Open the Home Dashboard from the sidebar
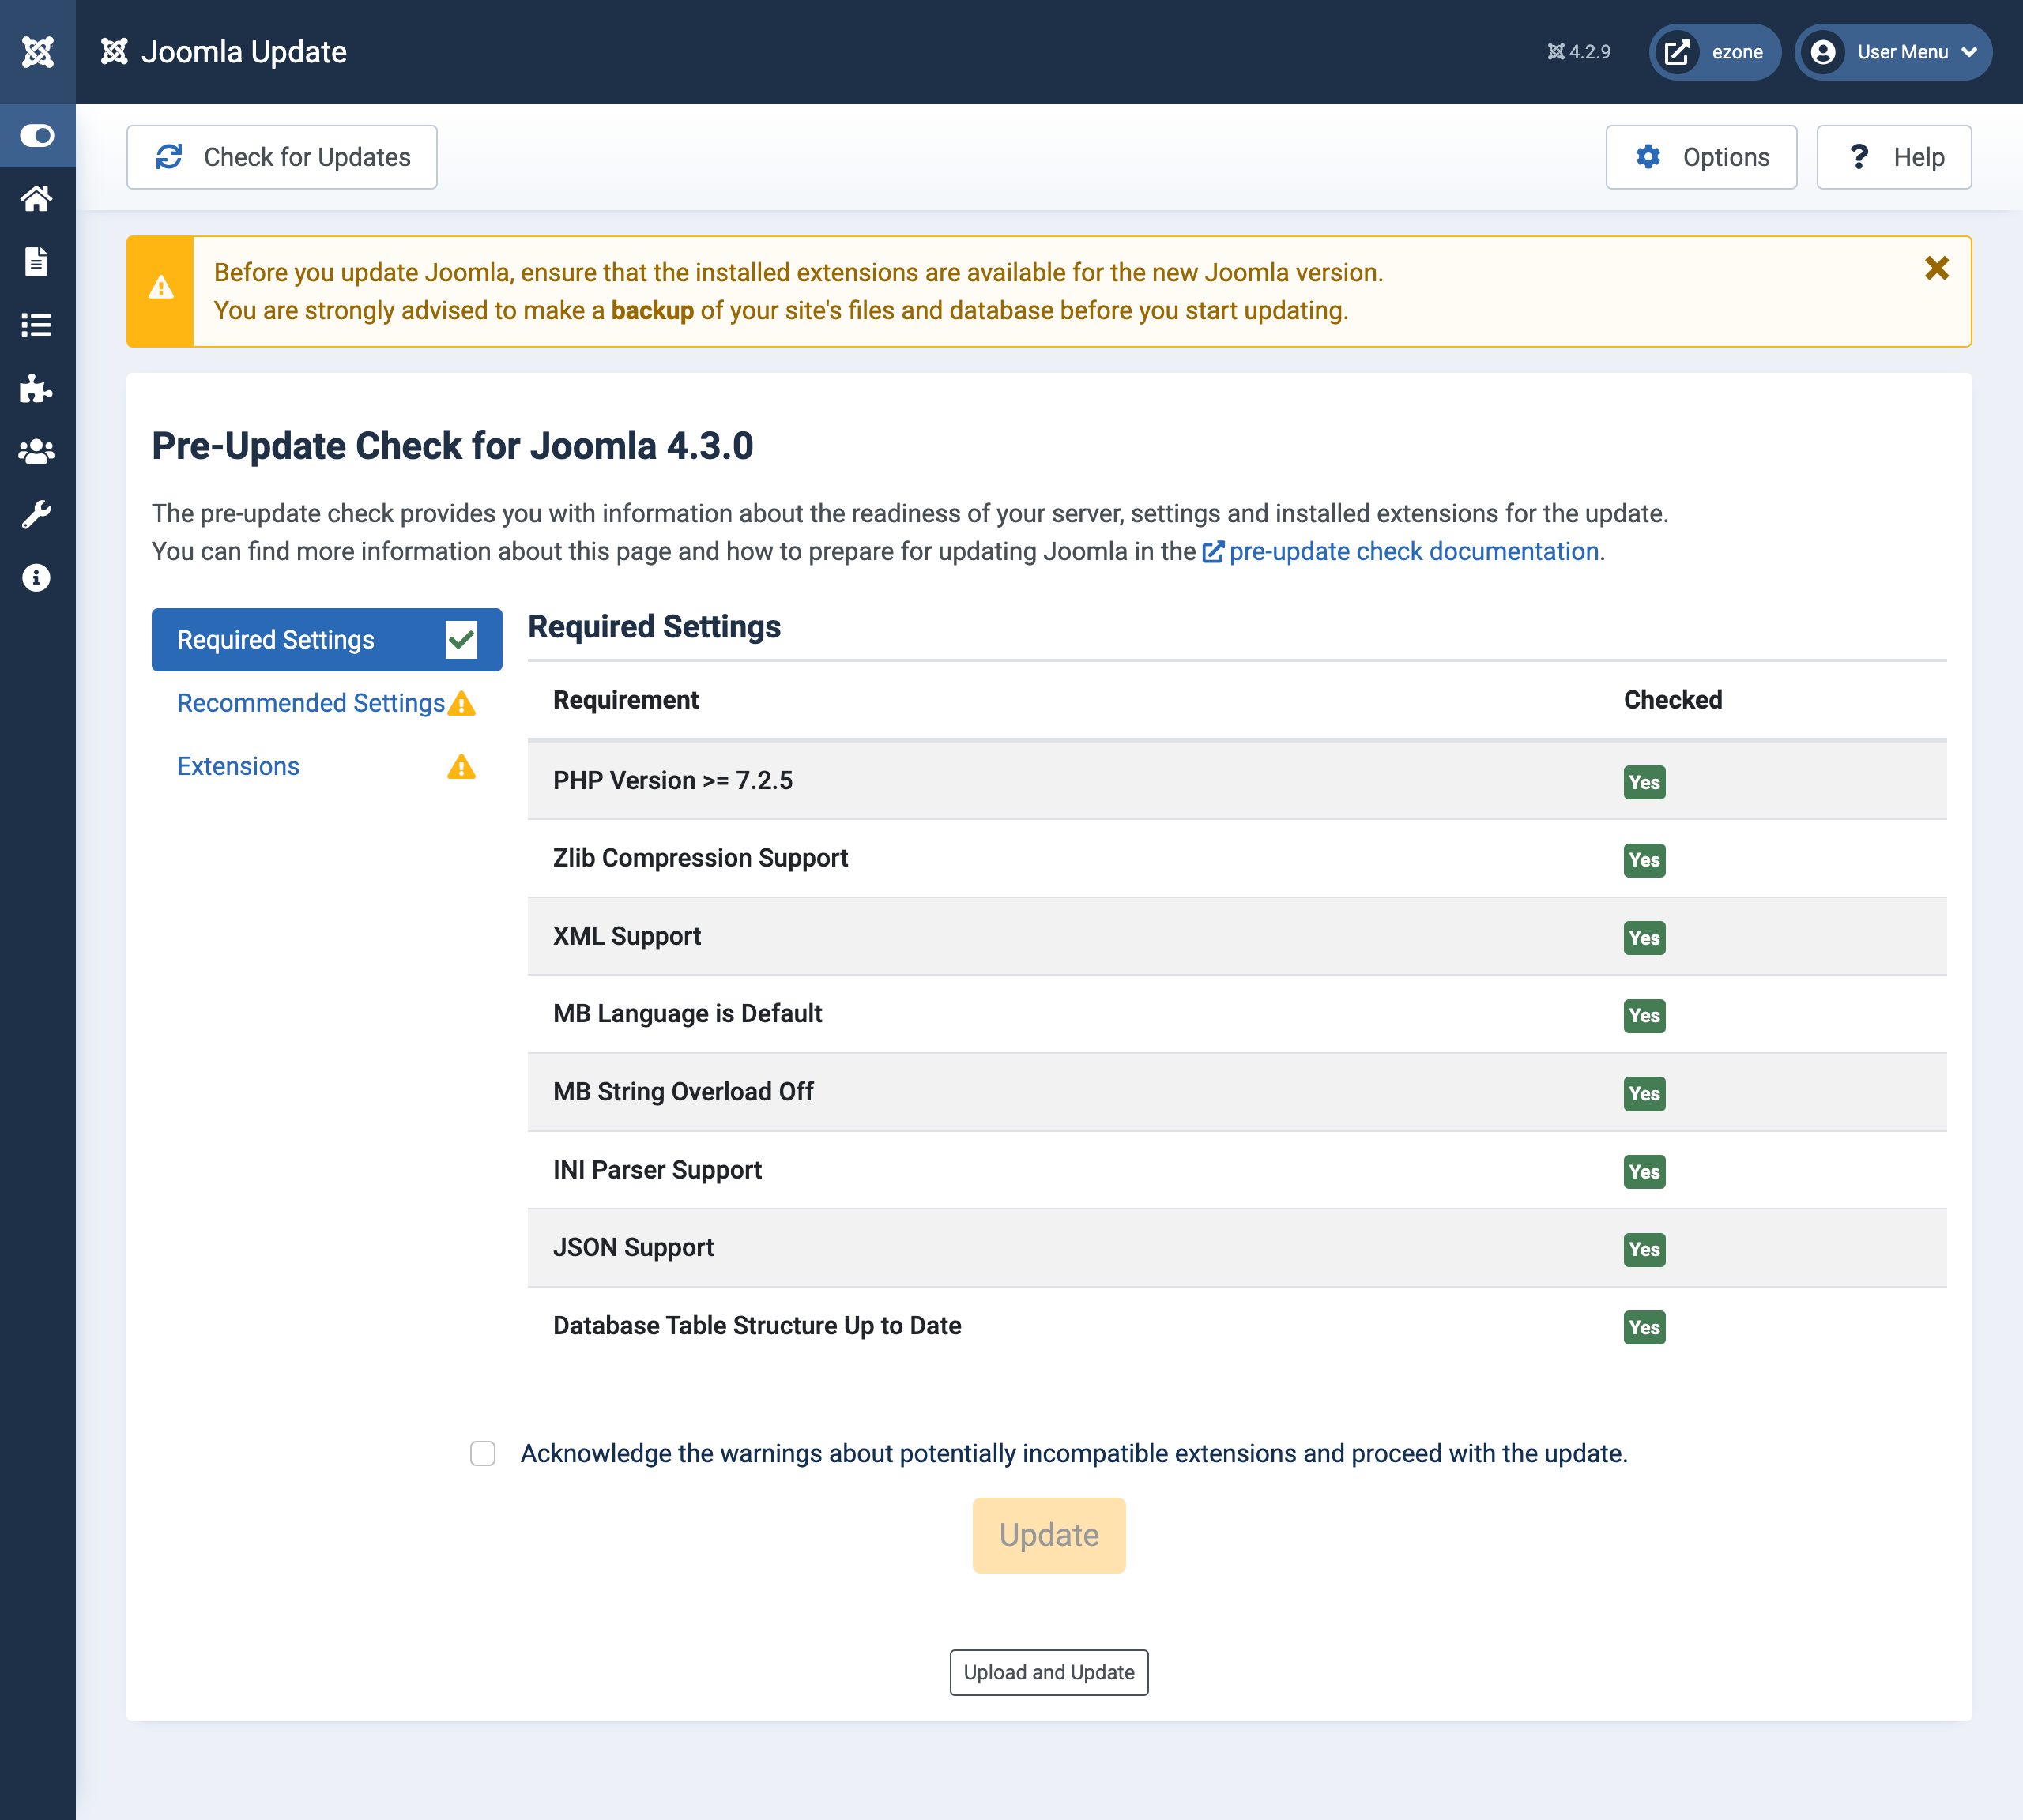 [37, 199]
